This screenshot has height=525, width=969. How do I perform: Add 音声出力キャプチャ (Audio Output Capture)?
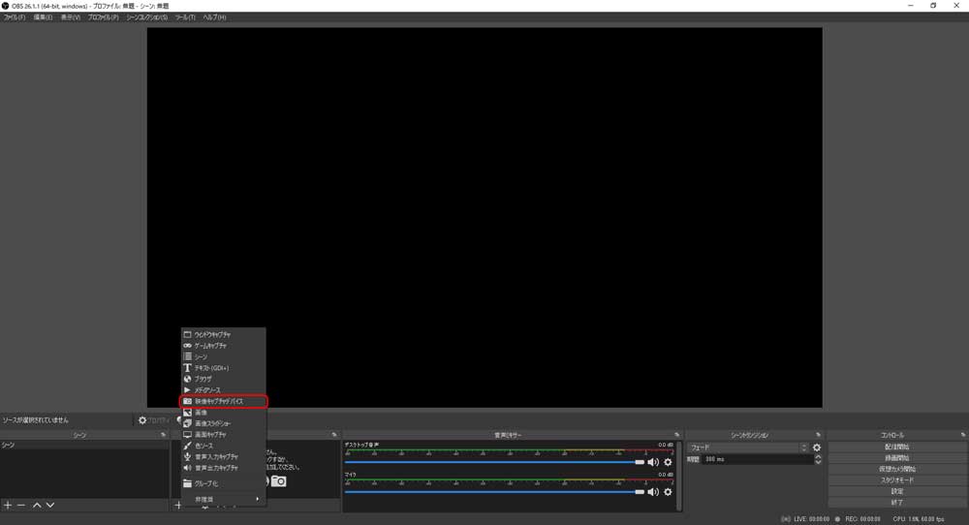click(223, 468)
